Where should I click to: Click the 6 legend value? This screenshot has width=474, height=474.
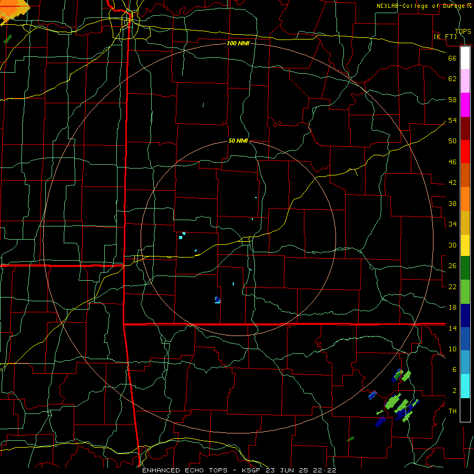coord(455,369)
